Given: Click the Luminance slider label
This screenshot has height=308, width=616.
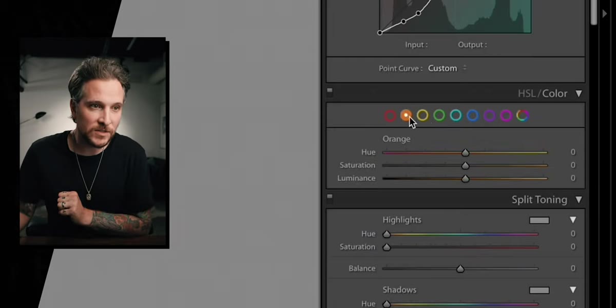Looking at the screenshot, I should [356, 178].
